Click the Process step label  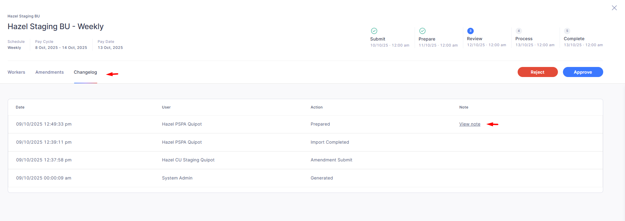(x=524, y=39)
